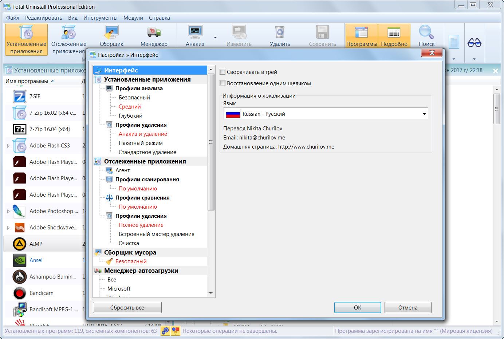This screenshot has height=339, width=504.
Task: Open dropdown arrow under glasses icon
Action: (x=474, y=59)
